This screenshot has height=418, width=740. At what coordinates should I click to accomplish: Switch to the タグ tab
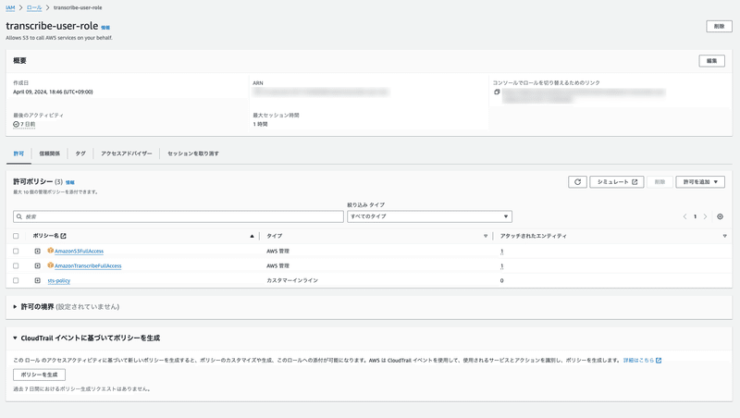pos(80,154)
